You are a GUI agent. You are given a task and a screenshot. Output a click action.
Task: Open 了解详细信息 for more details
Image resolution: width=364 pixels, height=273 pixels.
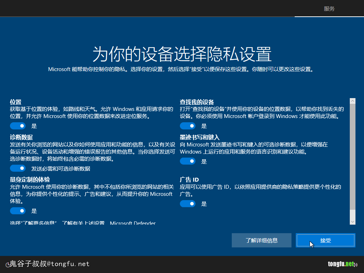262,240
